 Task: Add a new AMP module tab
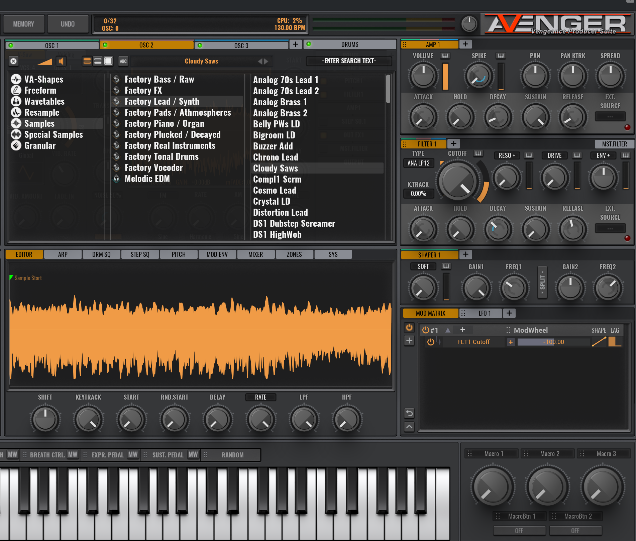465,44
